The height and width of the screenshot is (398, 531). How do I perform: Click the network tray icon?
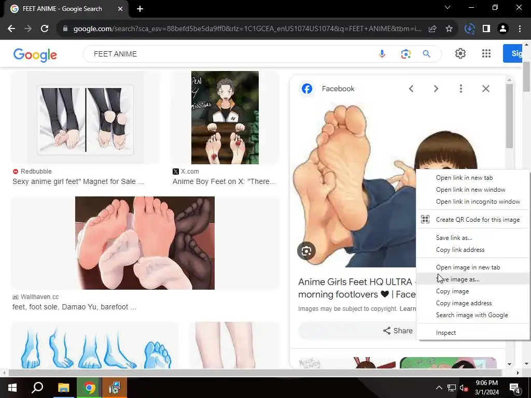pos(452,388)
